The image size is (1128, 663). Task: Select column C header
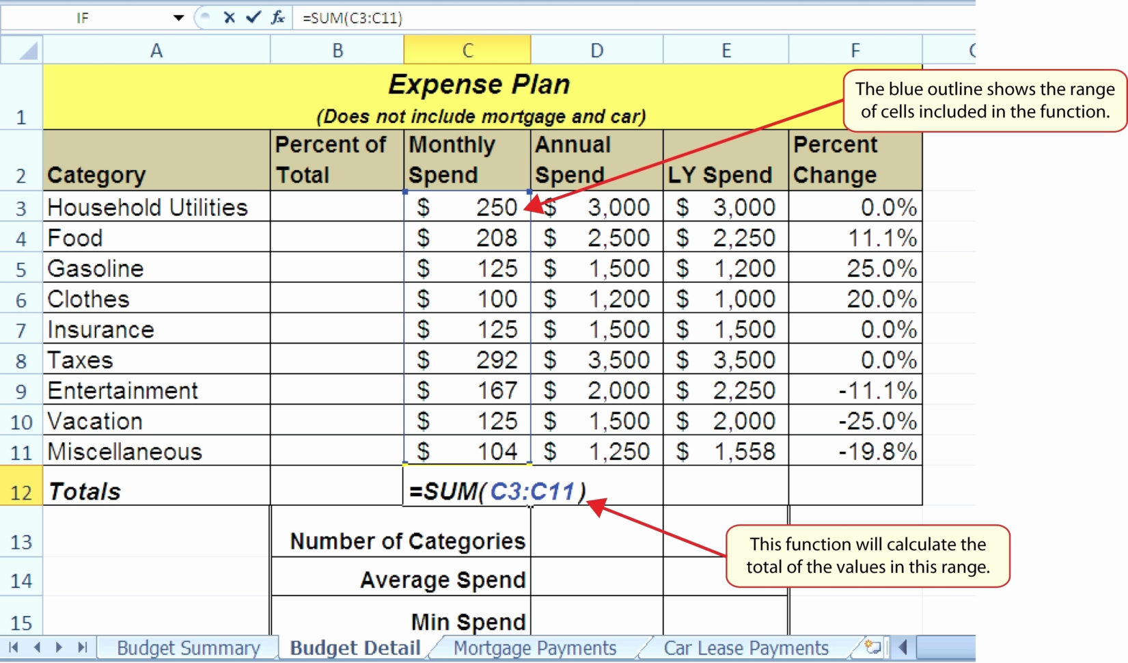coord(467,49)
